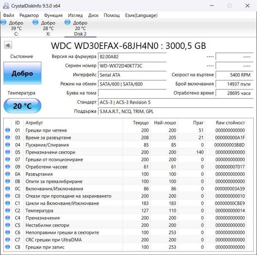257x255 pixels.
Task: Click the firmware version field 82.00A82
Action: [132, 57]
